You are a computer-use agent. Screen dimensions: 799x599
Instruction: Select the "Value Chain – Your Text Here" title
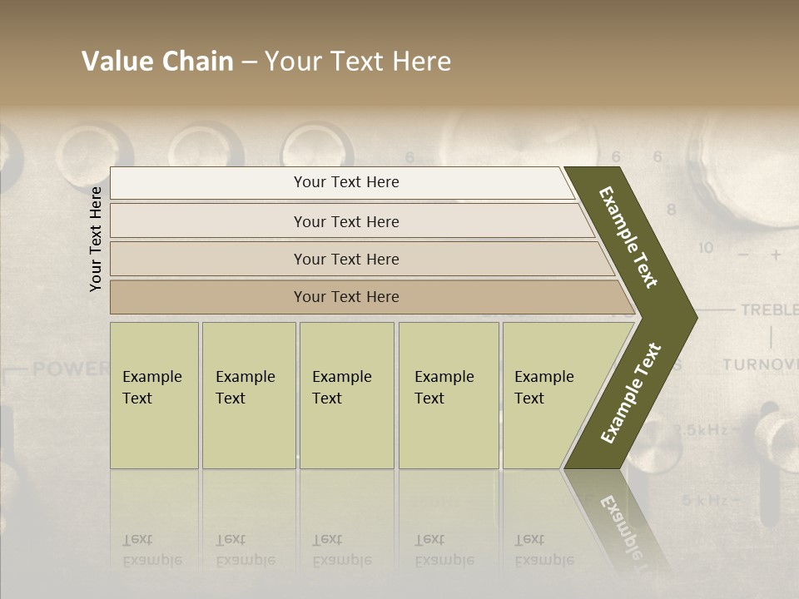pyautogui.click(x=266, y=61)
